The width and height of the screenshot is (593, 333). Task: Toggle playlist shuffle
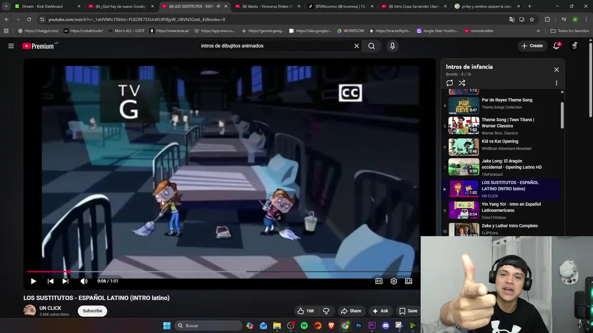[462, 83]
